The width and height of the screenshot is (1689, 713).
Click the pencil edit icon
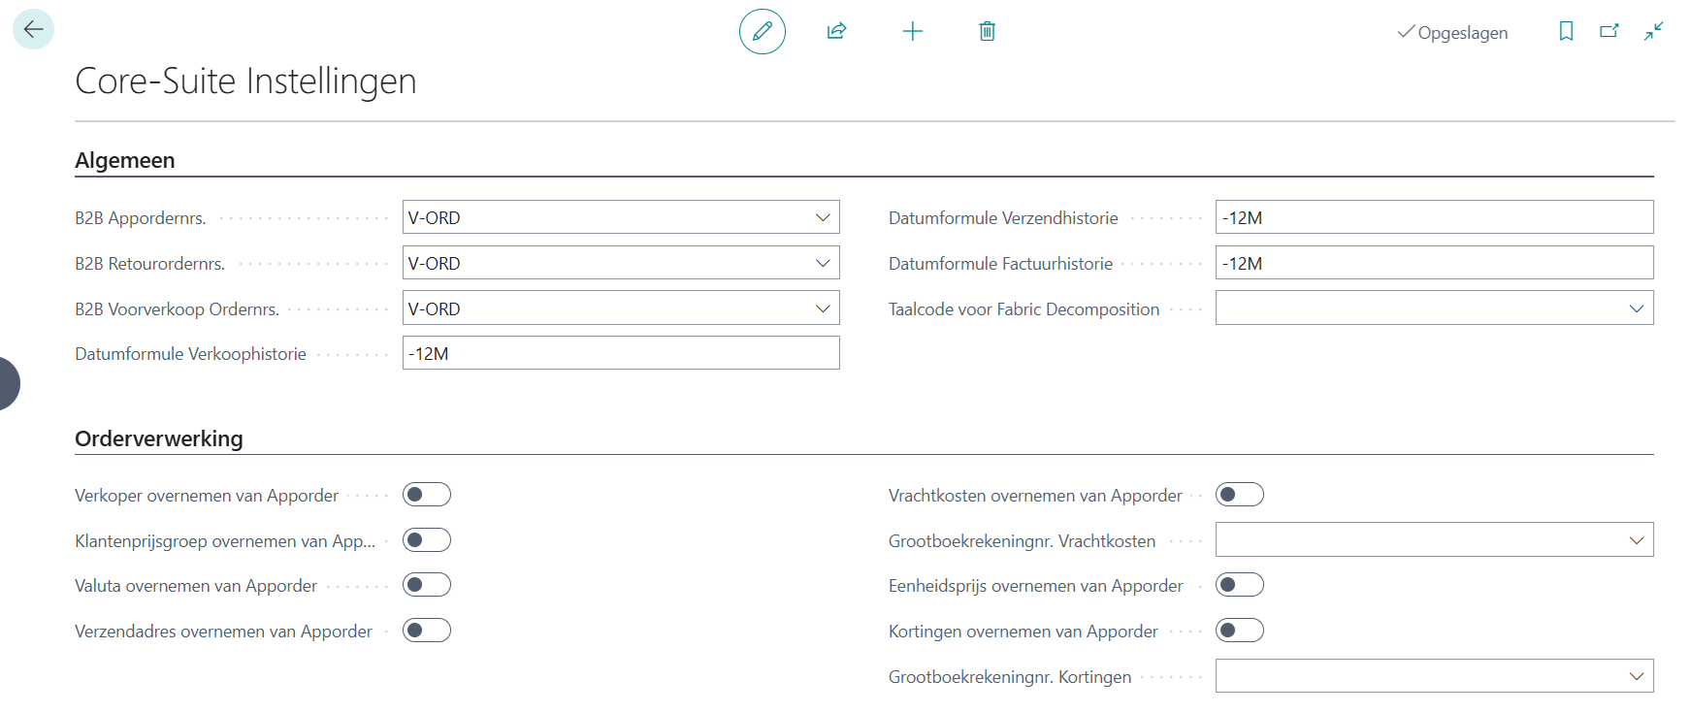coord(762,31)
